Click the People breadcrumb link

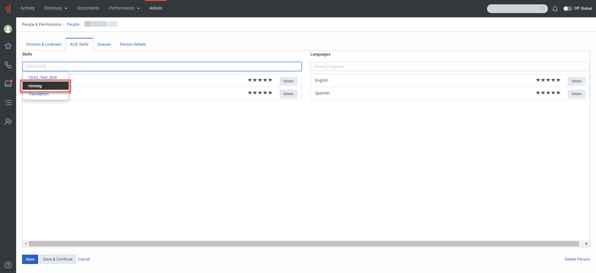[x=73, y=25]
